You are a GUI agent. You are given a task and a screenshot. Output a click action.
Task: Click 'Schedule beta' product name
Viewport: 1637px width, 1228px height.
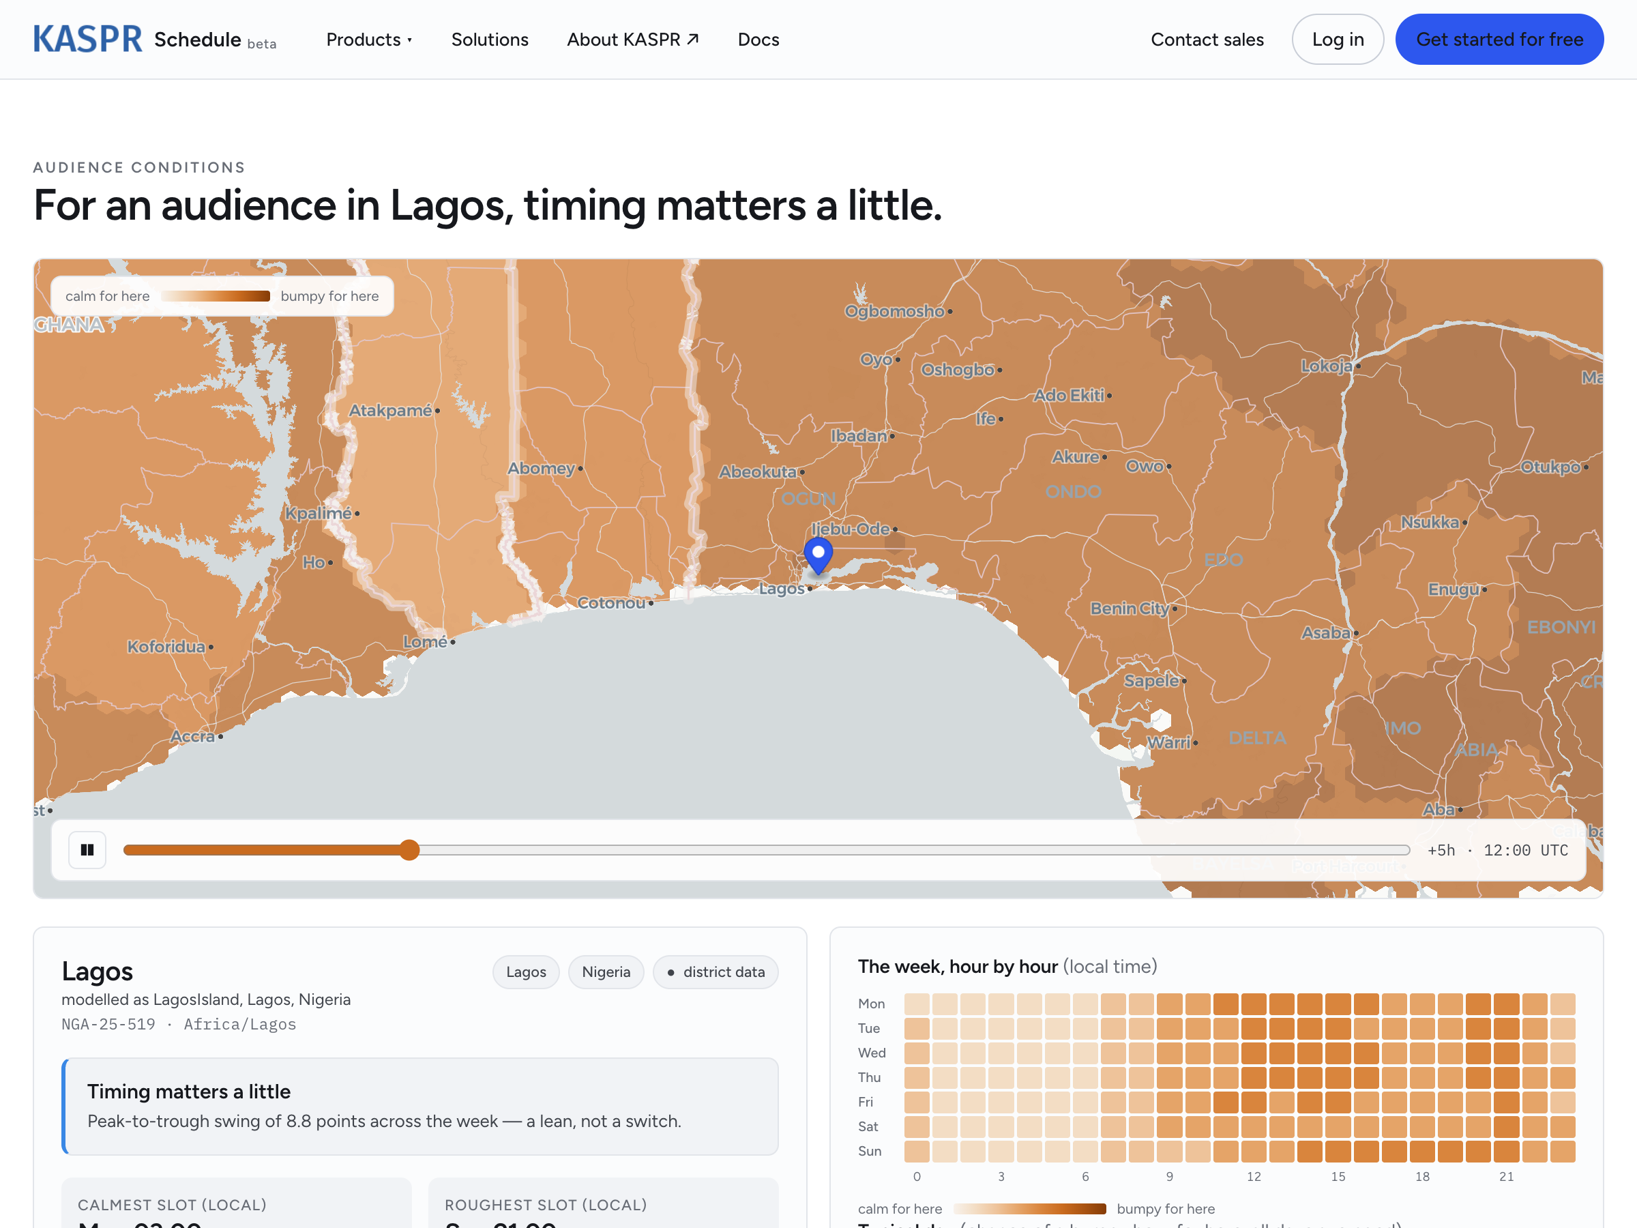pos(215,40)
